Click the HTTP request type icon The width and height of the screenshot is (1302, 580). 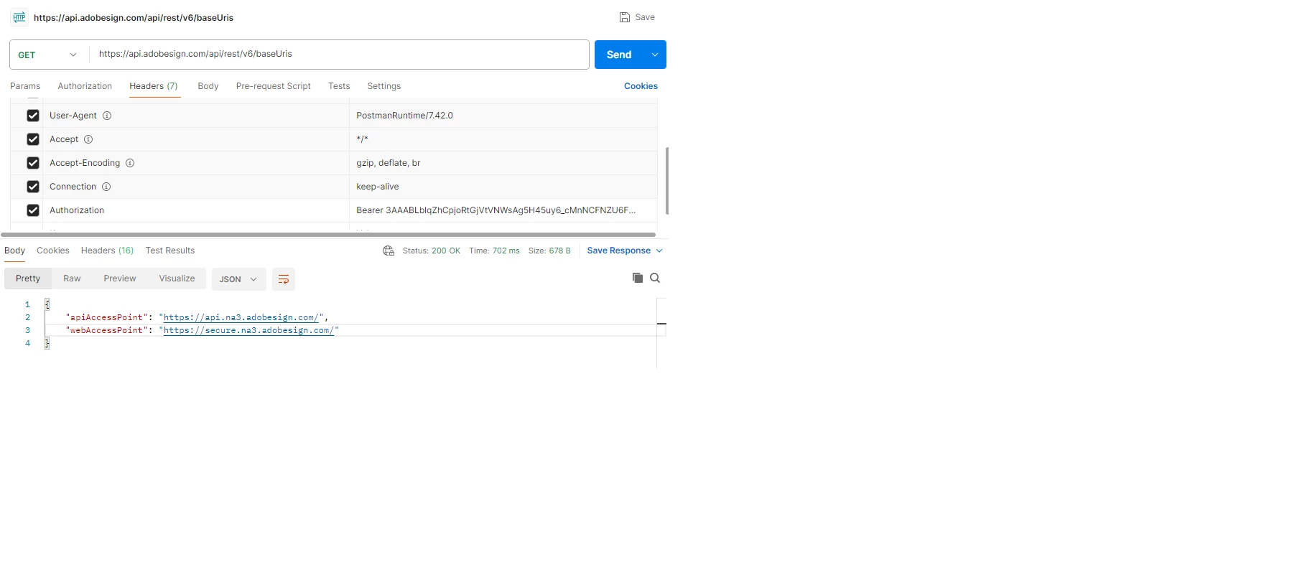19,17
